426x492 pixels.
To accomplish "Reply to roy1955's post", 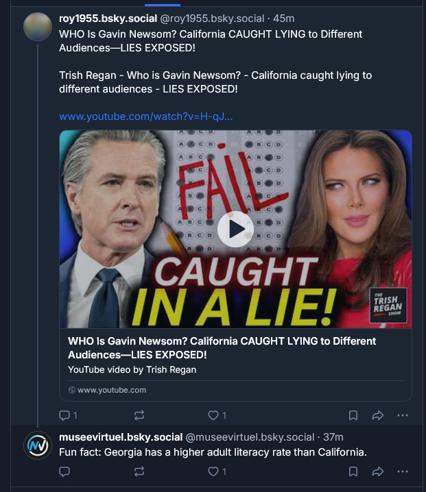I will tap(65, 415).
